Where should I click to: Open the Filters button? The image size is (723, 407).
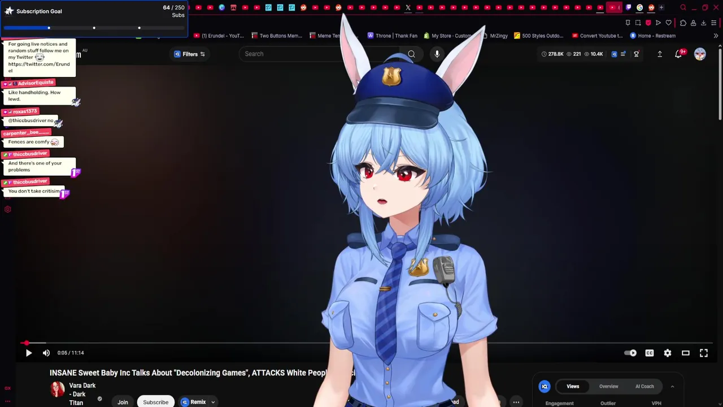(190, 54)
